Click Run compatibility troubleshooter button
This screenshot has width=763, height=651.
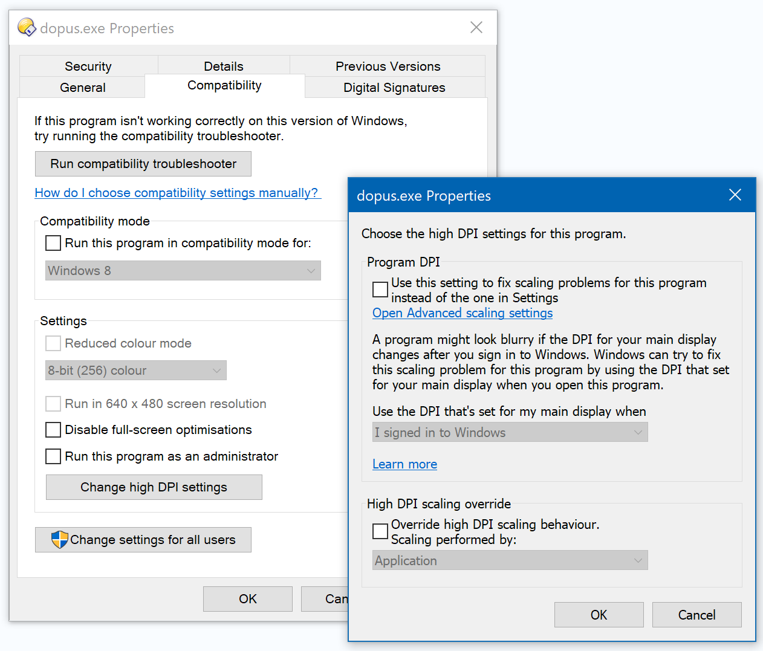click(x=143, y=164)
